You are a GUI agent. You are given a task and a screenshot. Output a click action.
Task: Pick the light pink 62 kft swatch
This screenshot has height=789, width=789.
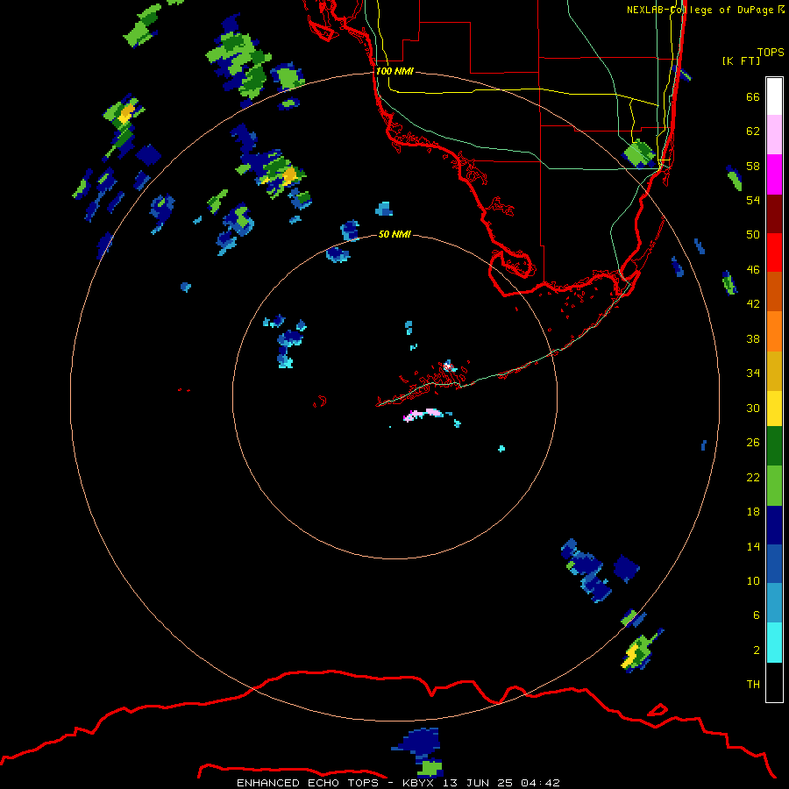click(774, 135)
